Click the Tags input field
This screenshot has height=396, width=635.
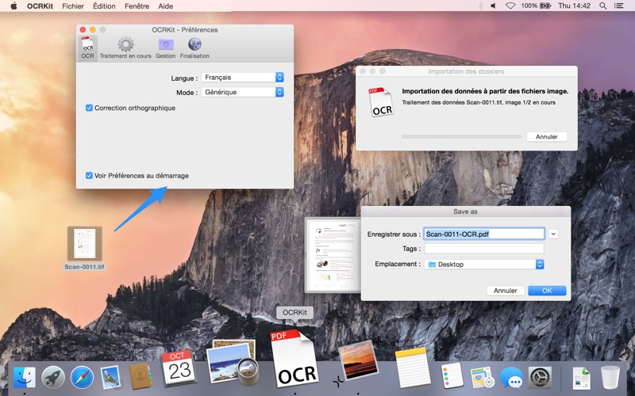(x=484, y=249)
